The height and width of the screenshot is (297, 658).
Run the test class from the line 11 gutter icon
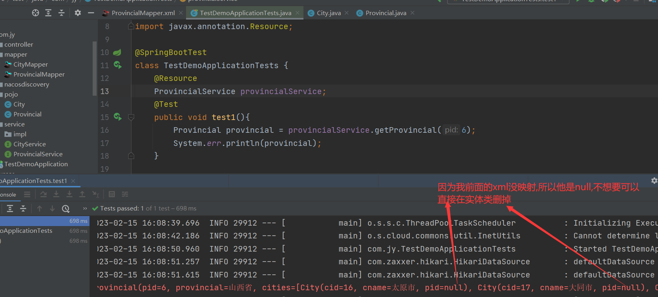tap(117, 65)
